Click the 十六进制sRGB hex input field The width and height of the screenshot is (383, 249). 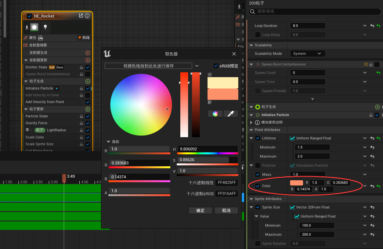coord(227,194)
